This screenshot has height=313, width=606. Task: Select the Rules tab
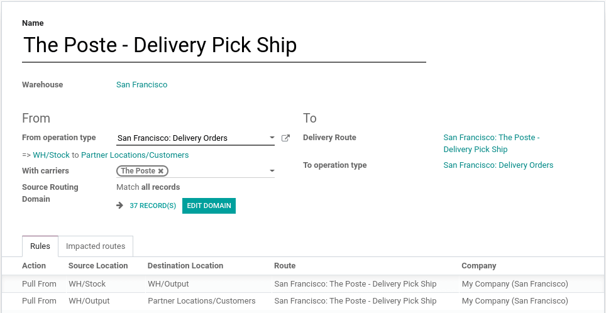(x=40, y=246)
